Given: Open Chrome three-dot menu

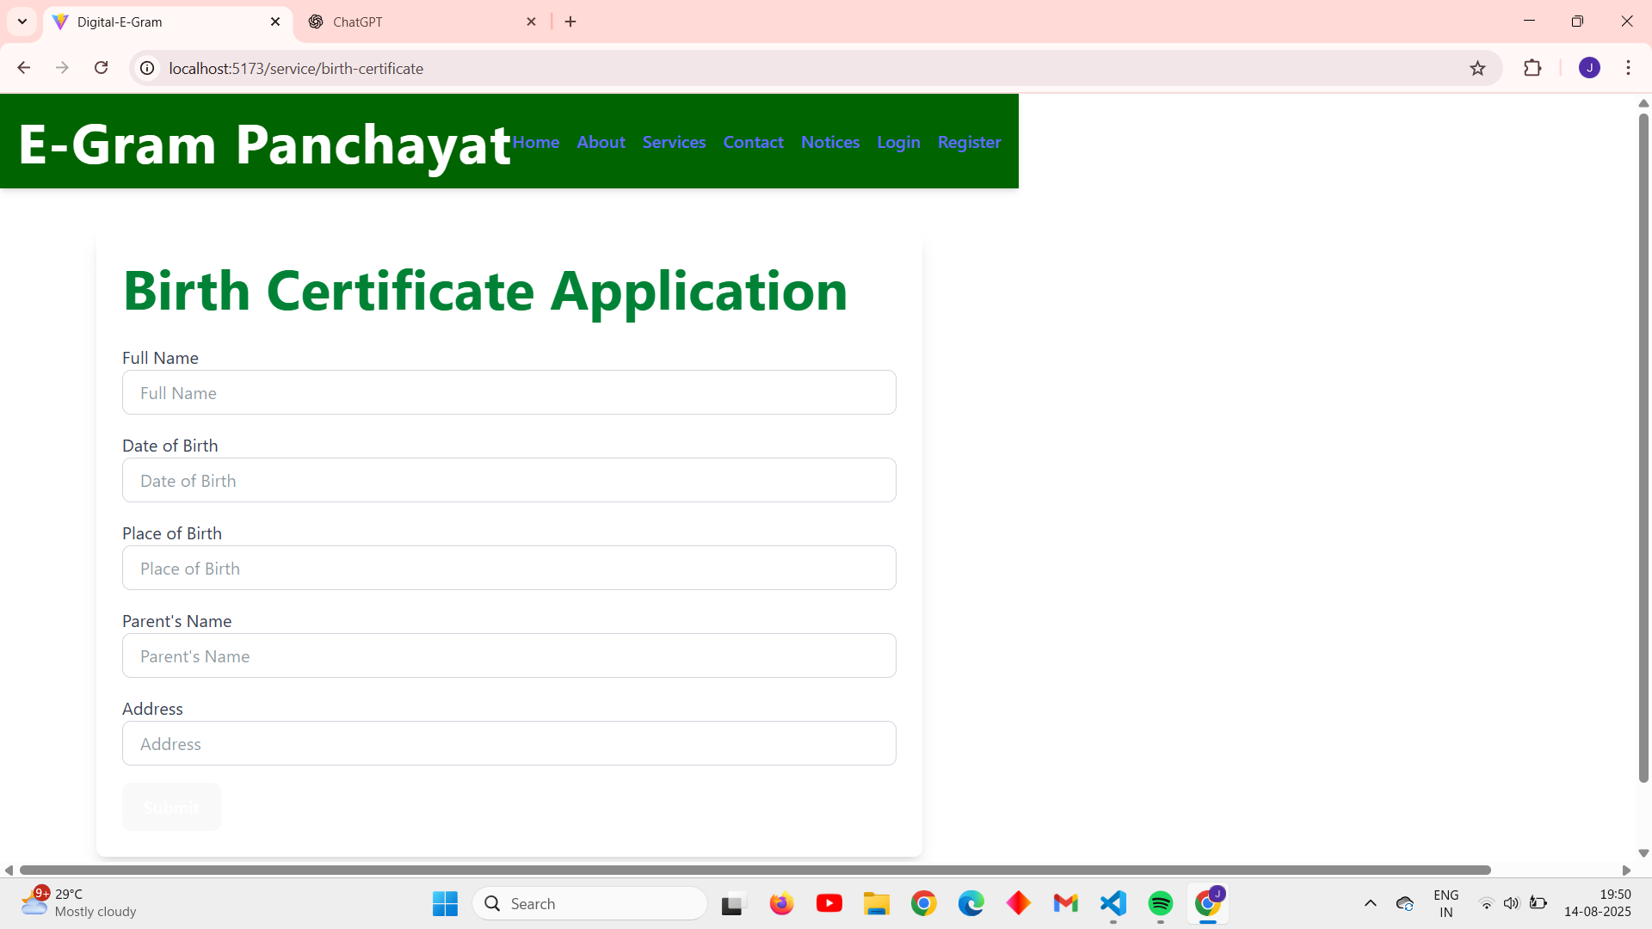Looking at the screenshot, I should pyautogui.click(x=1628, y=68).
